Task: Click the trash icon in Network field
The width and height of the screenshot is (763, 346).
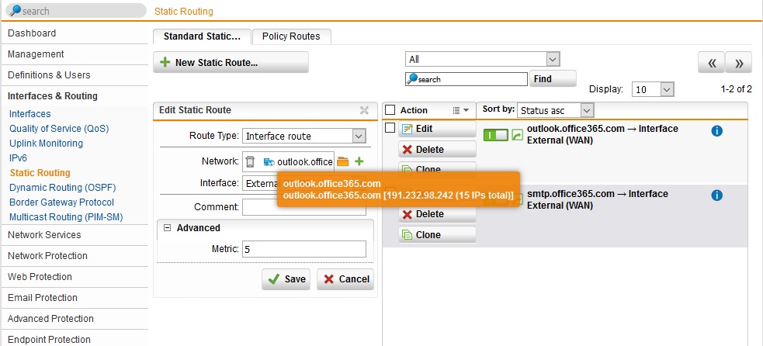Action: click(x=250, y=161)
